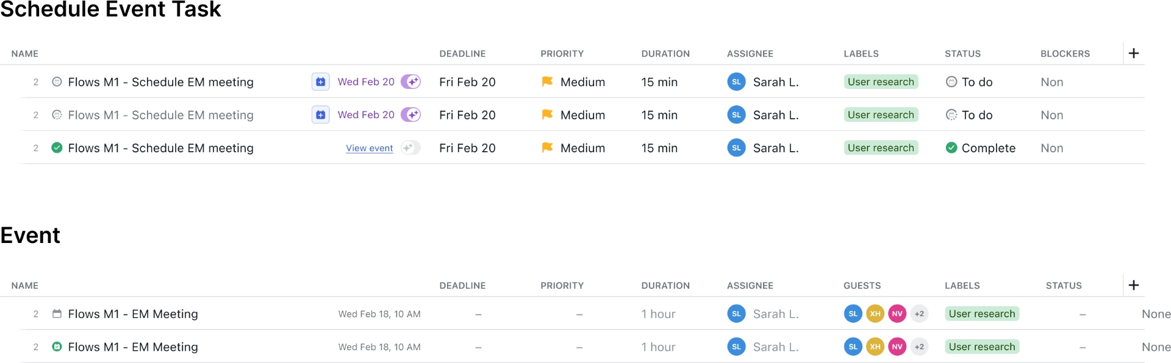Image resolution: width=1171 pixels, height=363 pixels.
Task: Open the View event link
Action: tap(369, 148)
